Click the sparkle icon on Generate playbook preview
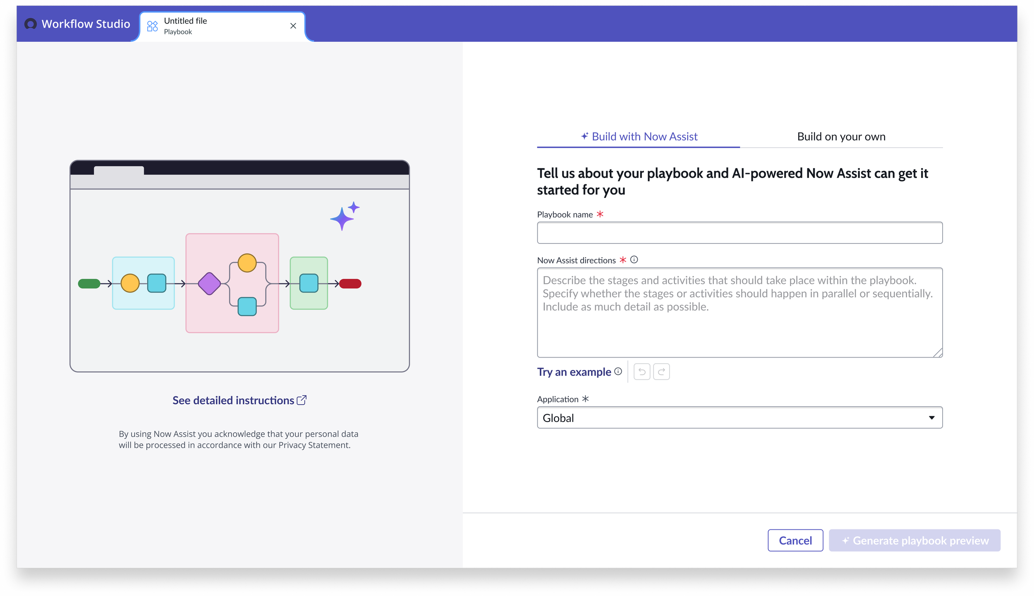Image resolution: width=1034 pixels, height=596 pixels. [x=846, y=540]
